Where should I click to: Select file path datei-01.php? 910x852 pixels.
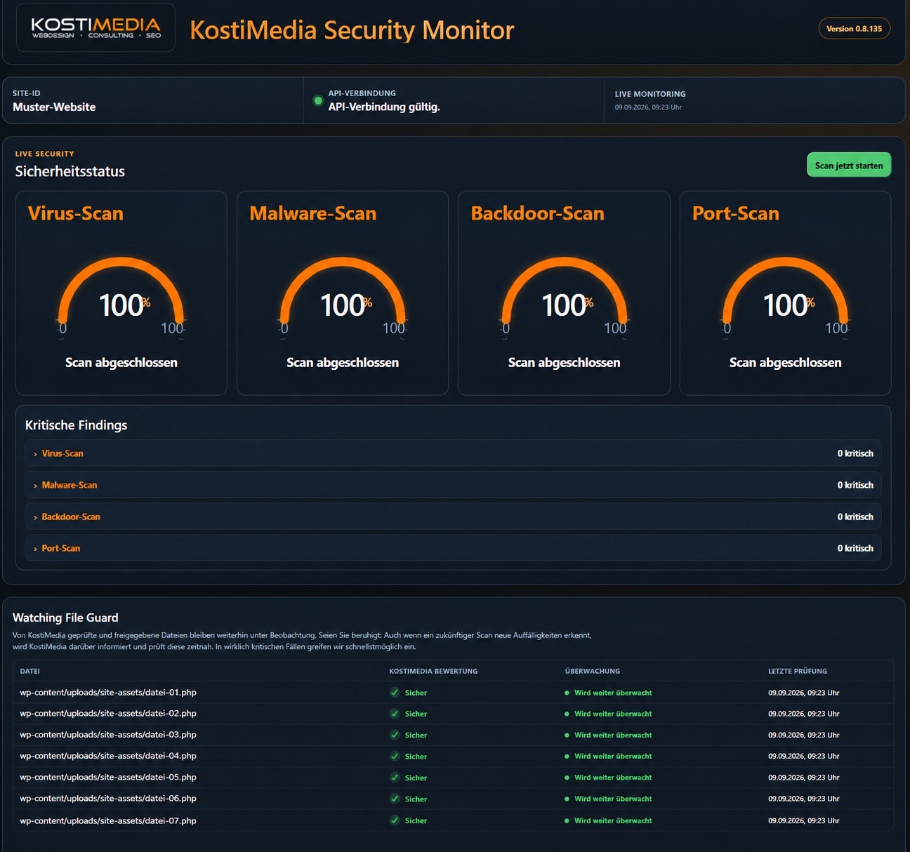(108, 693)
